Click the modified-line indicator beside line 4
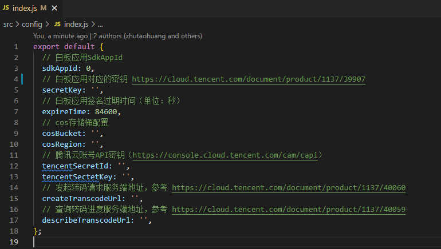The height and width of the screenshot is (249, 441). coord(22,79)
